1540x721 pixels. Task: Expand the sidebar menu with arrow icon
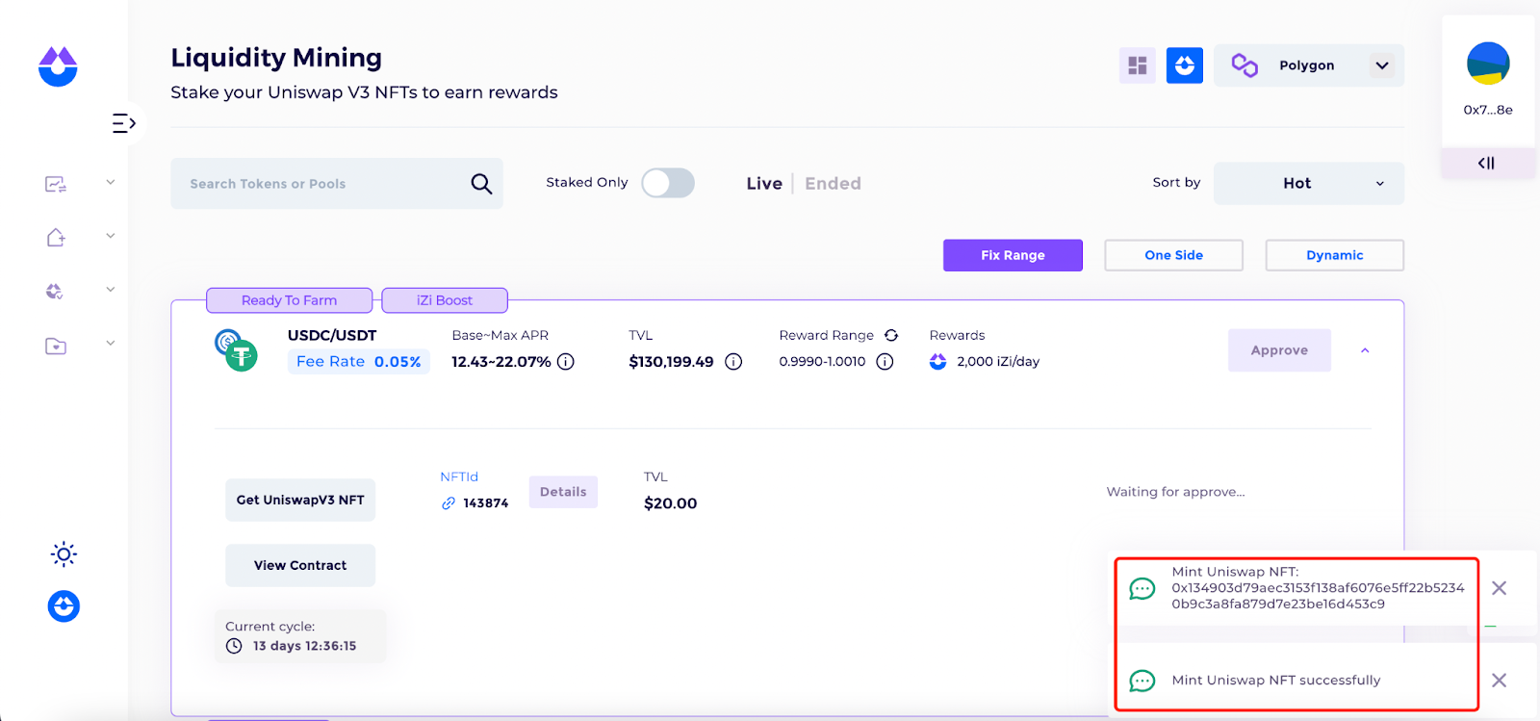[x=124, y=123]
